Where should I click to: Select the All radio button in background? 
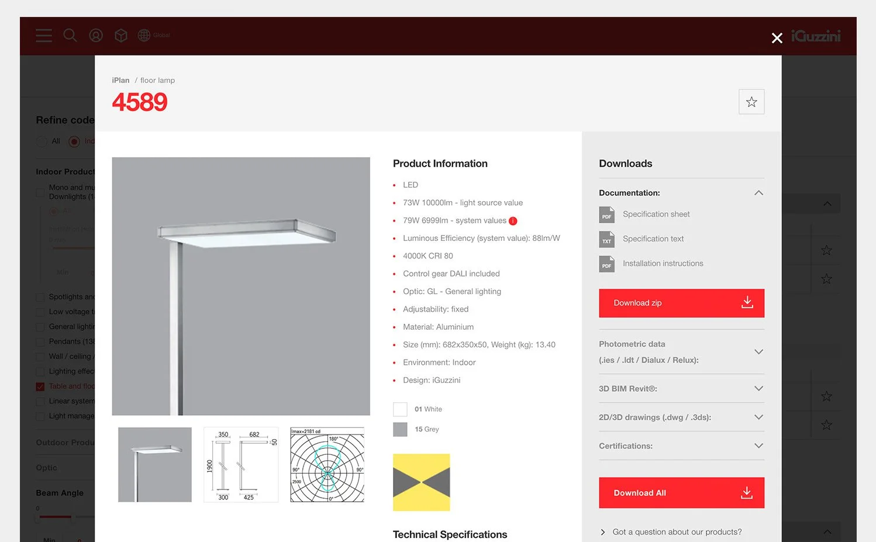click(42, 141)
